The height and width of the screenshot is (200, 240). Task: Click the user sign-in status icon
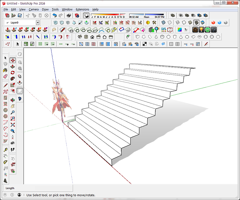19,195
